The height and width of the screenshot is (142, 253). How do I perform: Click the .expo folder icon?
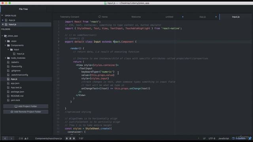point(8,41)
